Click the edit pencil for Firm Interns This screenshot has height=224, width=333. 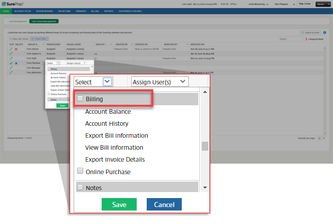coord(11,50)
